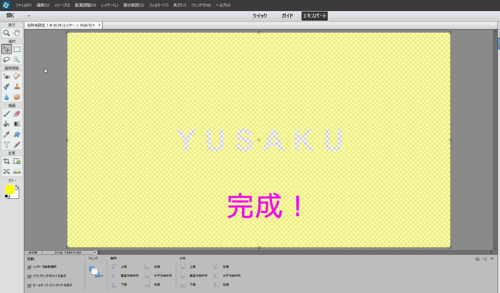
Task: Select the Blur droplet tool
Action: 7,97
